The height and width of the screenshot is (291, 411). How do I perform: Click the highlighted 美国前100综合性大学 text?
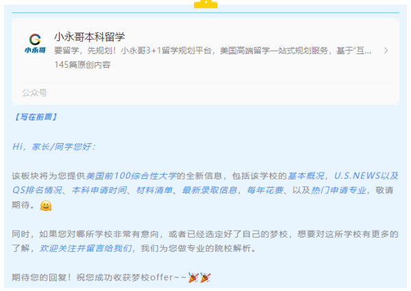[132, 176]
